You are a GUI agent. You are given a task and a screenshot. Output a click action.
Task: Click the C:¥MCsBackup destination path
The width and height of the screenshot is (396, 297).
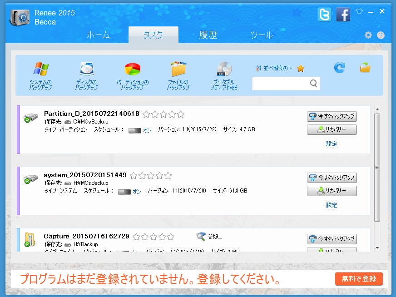point(91,122)
